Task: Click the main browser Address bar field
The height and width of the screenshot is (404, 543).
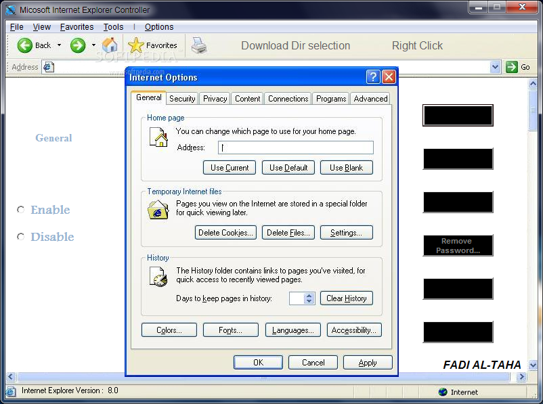Action: 271,67
